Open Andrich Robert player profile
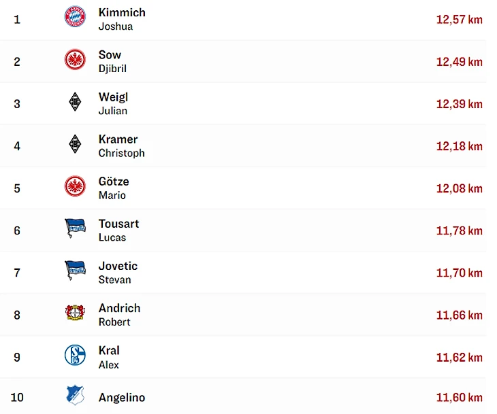The height and width of the screenshot is (414, 497). tap(119, 314)
